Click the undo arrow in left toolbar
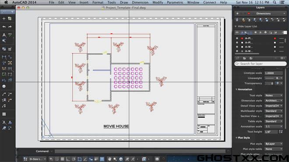The width and height of the screenshot is (289, 162). (4, 27)
